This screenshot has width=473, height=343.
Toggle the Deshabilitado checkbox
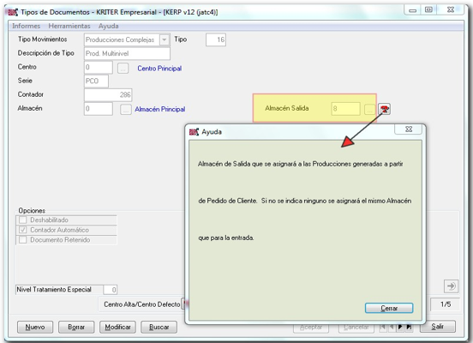[22, 220]
